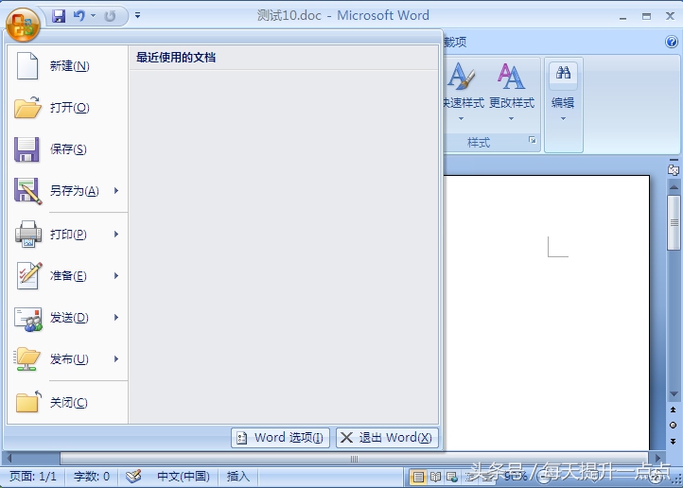Click the proofing check icon in status bar
Screen dimensions: 683x488
point(133,477)
